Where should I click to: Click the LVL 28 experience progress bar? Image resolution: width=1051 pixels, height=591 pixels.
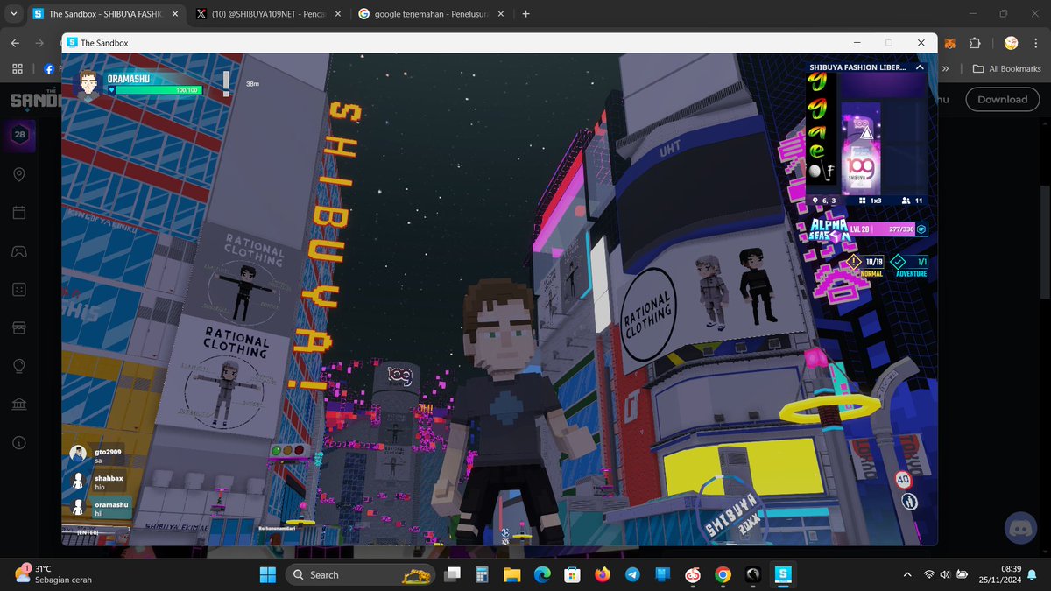(882, 229)
